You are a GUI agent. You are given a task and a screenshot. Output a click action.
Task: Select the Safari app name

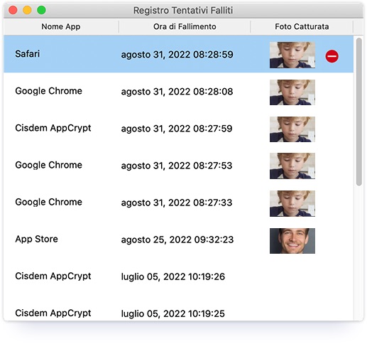[28, 54]
